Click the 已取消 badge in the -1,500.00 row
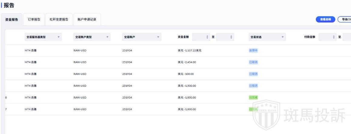Image resolution: width=351 pixels, height=134 pixels. pos(253,85)
